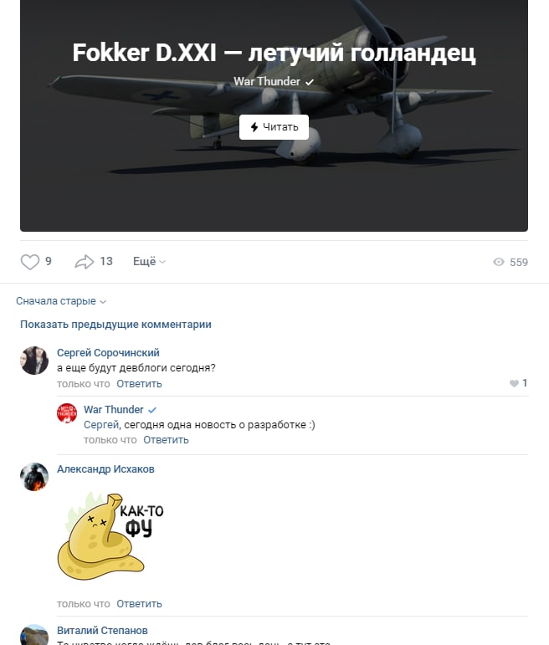Like Сергей's comment with small heart
The image size is (549, 645).
(x=514, y=383)
